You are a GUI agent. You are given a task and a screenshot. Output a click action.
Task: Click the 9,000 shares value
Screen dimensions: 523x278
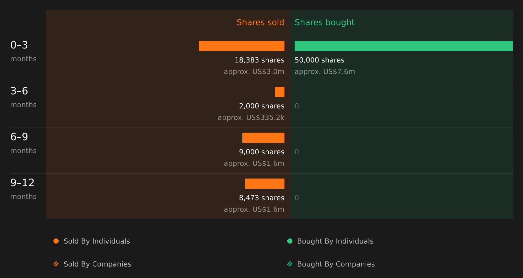[262, 152]
